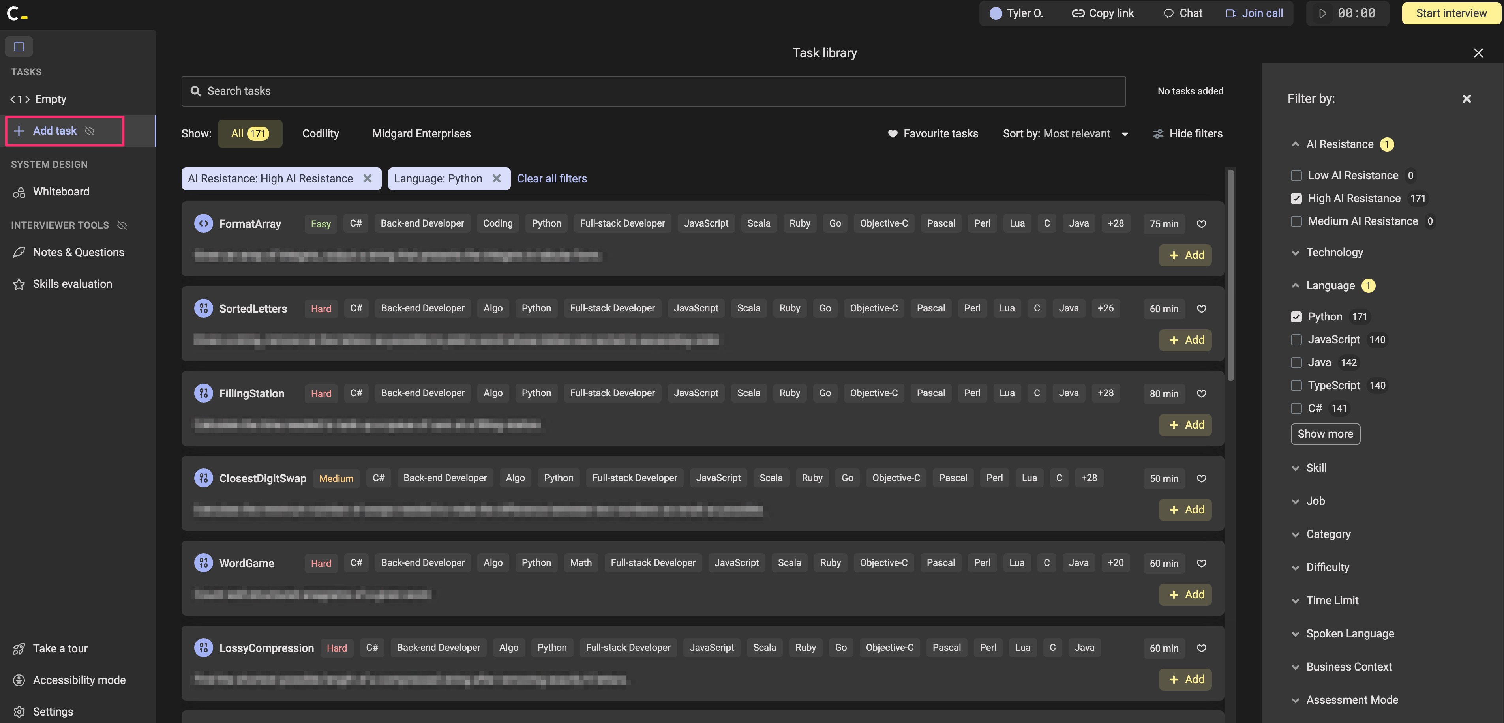Switch to the Codility tab
The width and height of the screenshot is (1504, 723).
[321, 134]
